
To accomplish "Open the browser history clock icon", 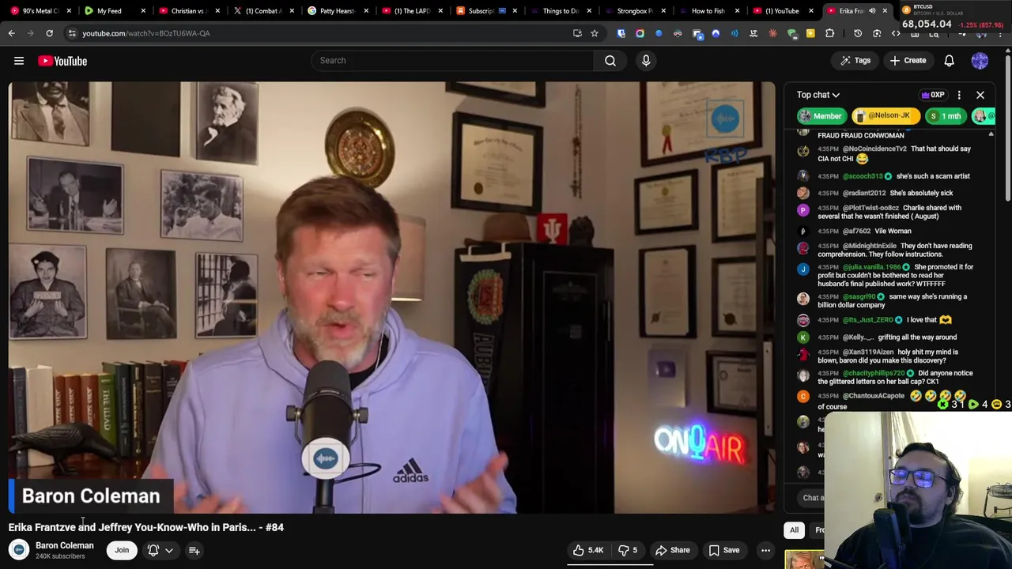I will point(858,33).
